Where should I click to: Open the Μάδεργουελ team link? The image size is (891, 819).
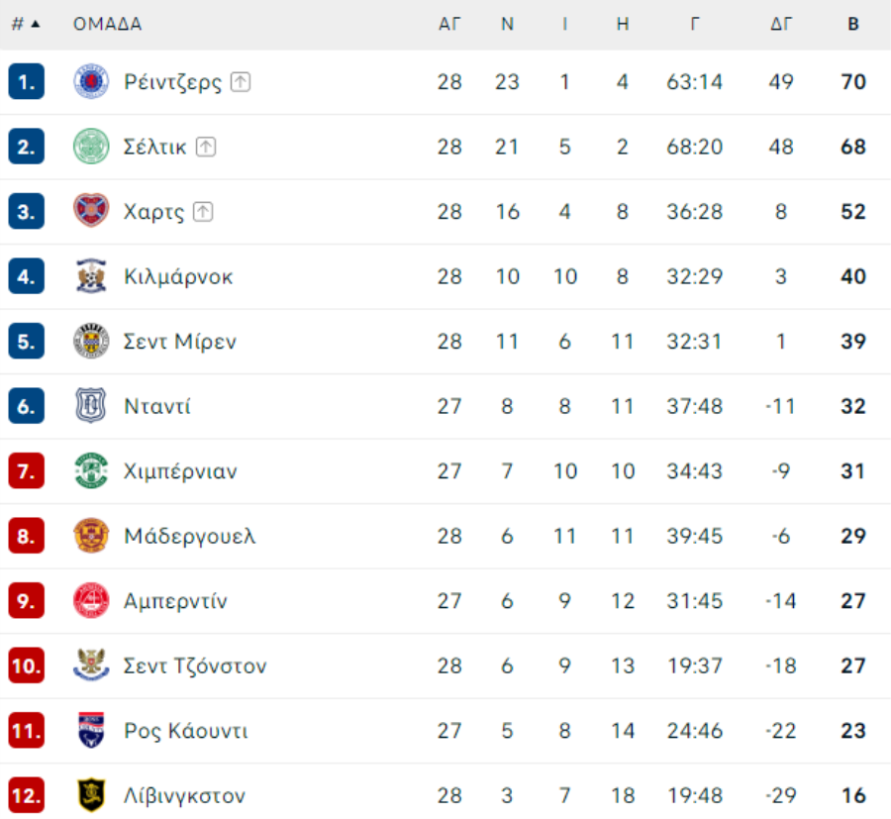coord(190,536)
